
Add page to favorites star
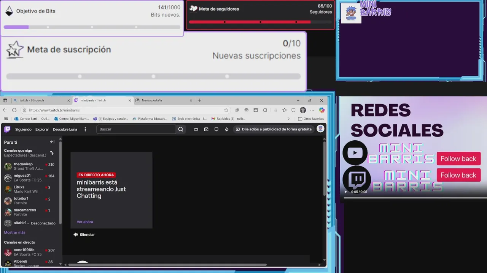(226, 110)
